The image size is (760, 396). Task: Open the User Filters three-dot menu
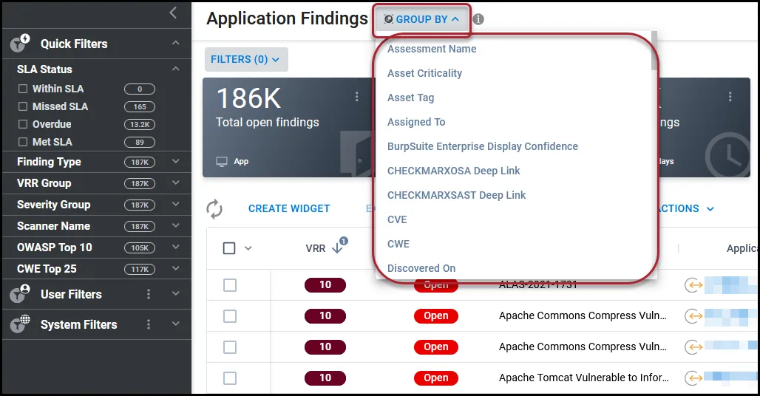pos(149,294)
